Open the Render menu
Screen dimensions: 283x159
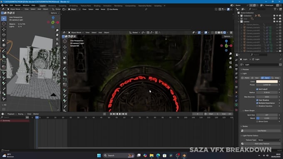(x=18, y=5)
